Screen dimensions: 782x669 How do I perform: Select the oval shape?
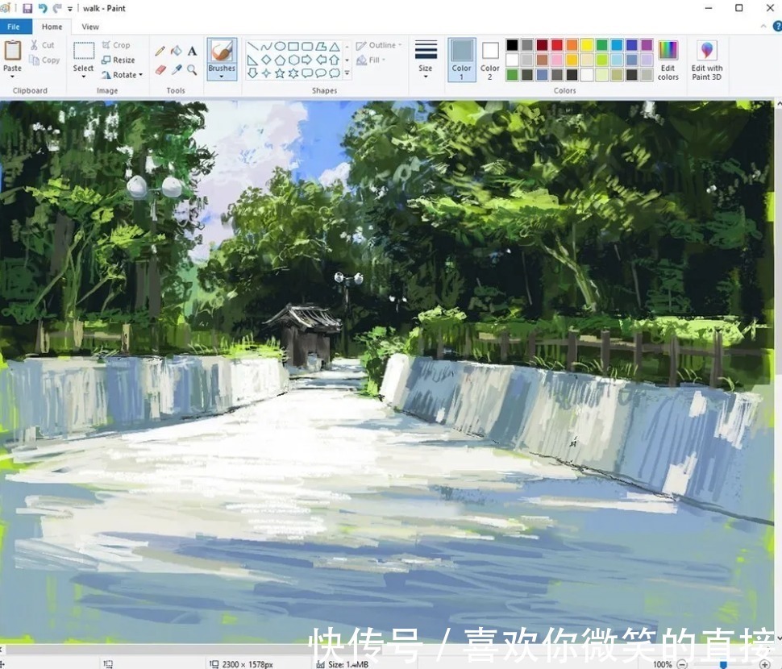(281, 46)
